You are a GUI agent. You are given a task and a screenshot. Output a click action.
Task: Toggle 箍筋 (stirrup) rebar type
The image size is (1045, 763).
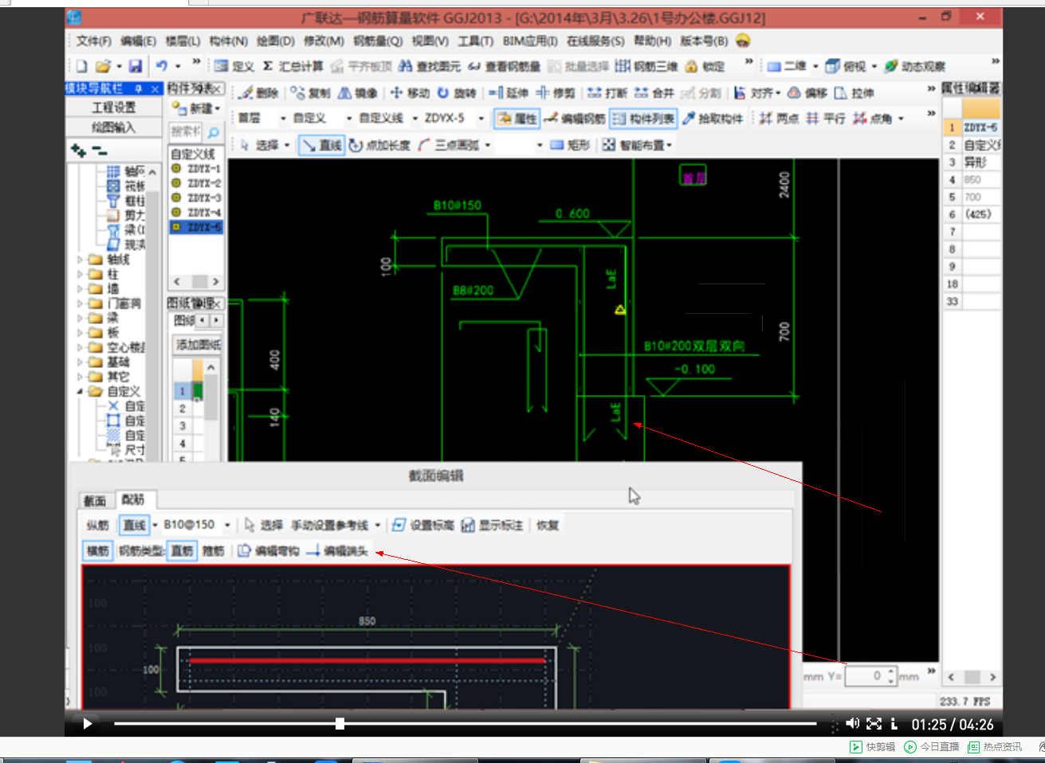(x=214, y=550)
